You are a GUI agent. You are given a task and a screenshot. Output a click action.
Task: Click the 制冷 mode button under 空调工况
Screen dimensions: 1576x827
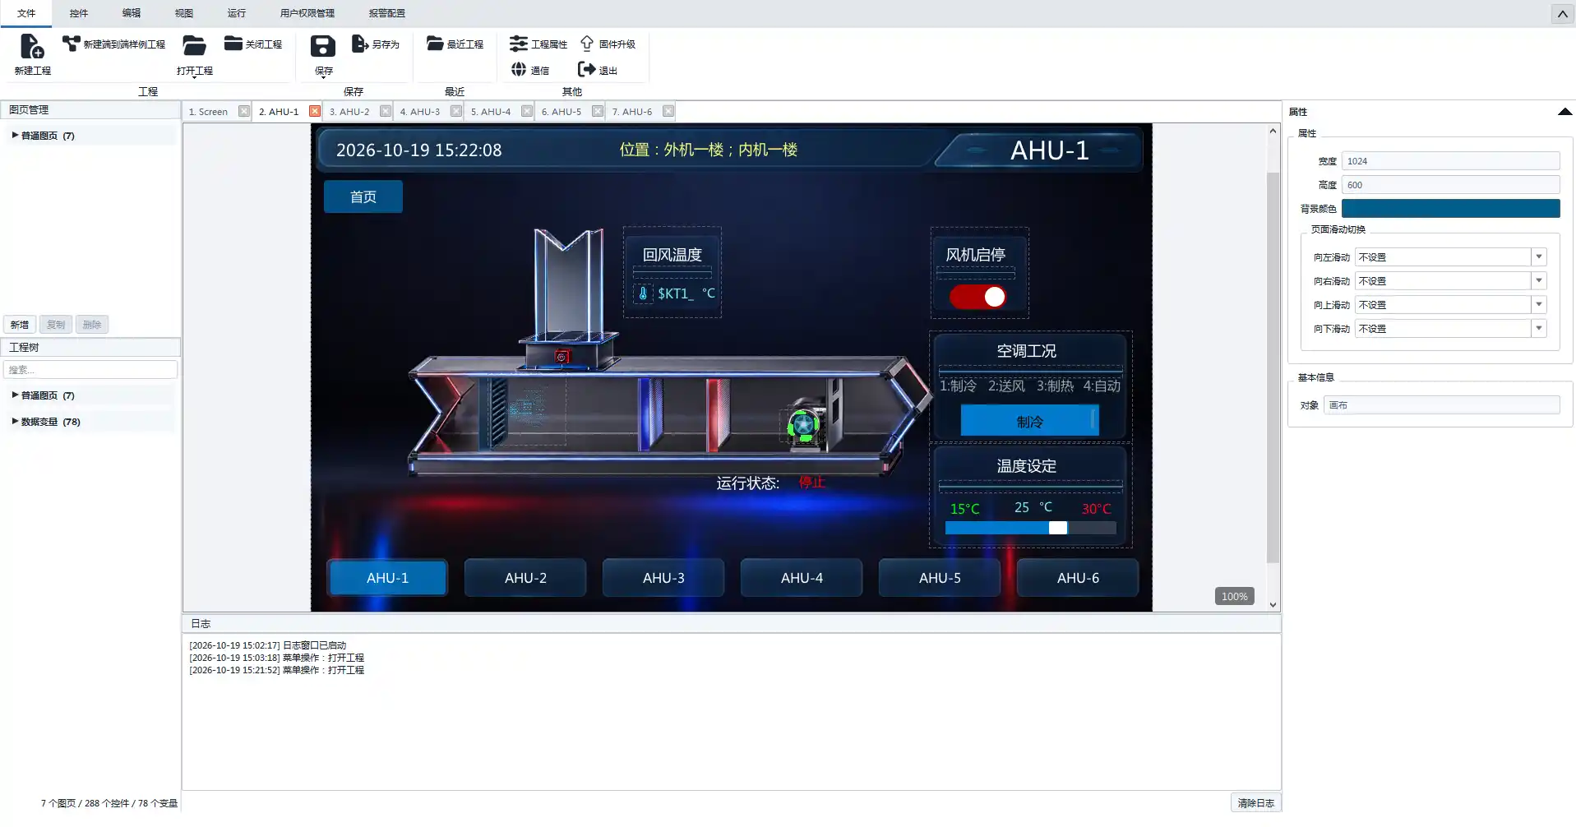[1029, 422]
